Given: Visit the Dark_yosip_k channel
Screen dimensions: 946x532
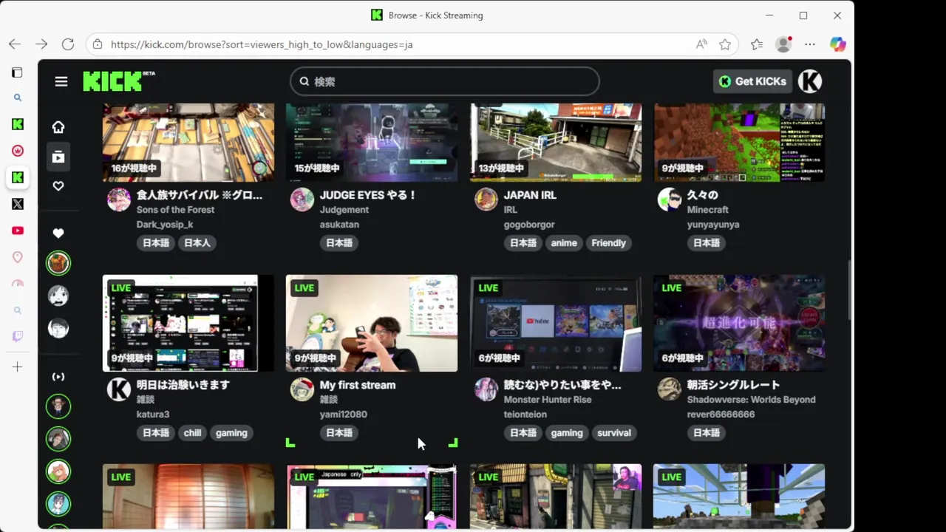Looking at the screenshot, I should click(x=165, y=225).
